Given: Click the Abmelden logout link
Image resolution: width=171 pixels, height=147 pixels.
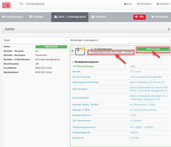Looking at the screenshot, I should coord(144,4).
